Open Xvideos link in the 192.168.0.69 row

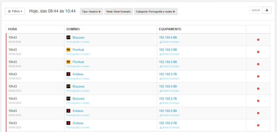pos(78,111)
